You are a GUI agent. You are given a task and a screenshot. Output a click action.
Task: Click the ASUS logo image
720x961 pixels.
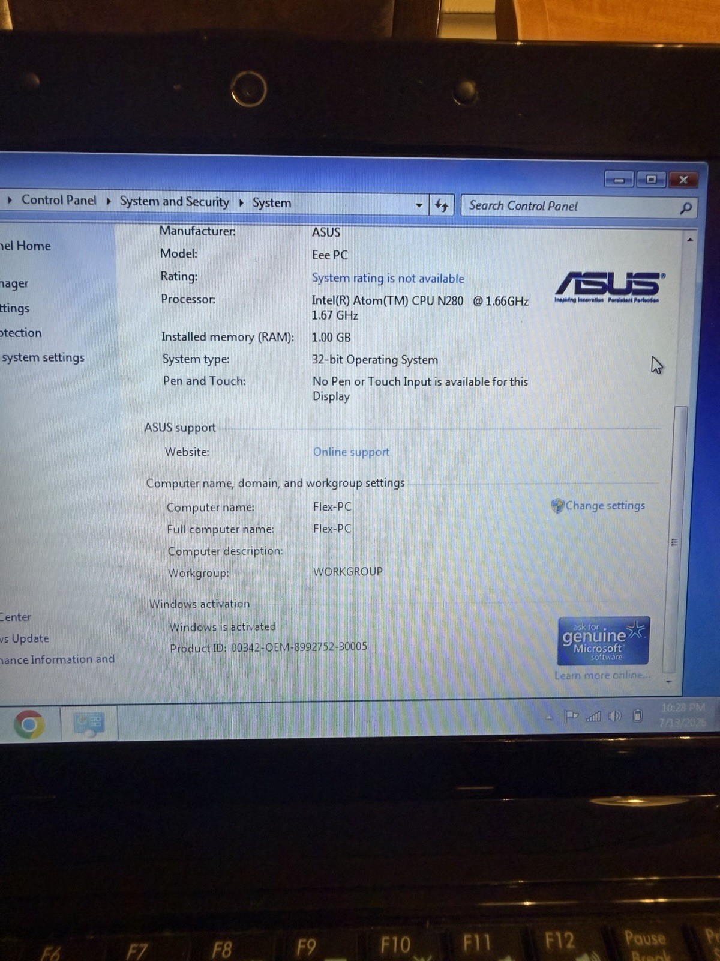coord(608,286)
